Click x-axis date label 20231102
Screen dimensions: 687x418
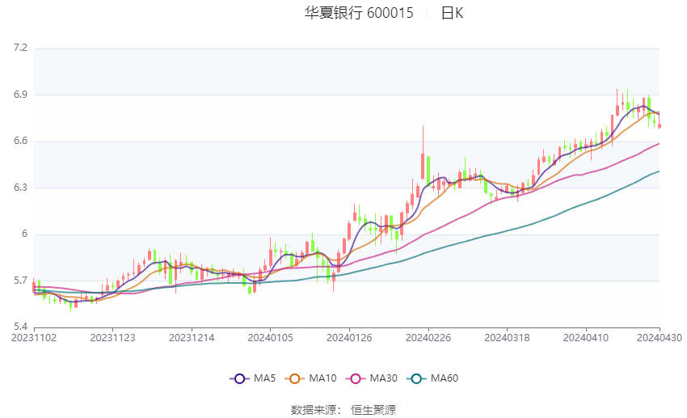point(34,338)
